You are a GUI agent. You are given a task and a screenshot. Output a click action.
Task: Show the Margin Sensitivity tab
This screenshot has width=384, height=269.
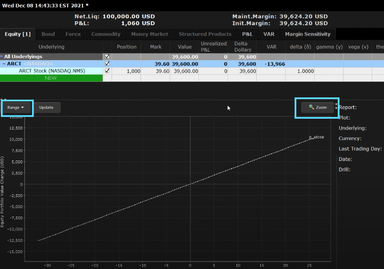307,34
